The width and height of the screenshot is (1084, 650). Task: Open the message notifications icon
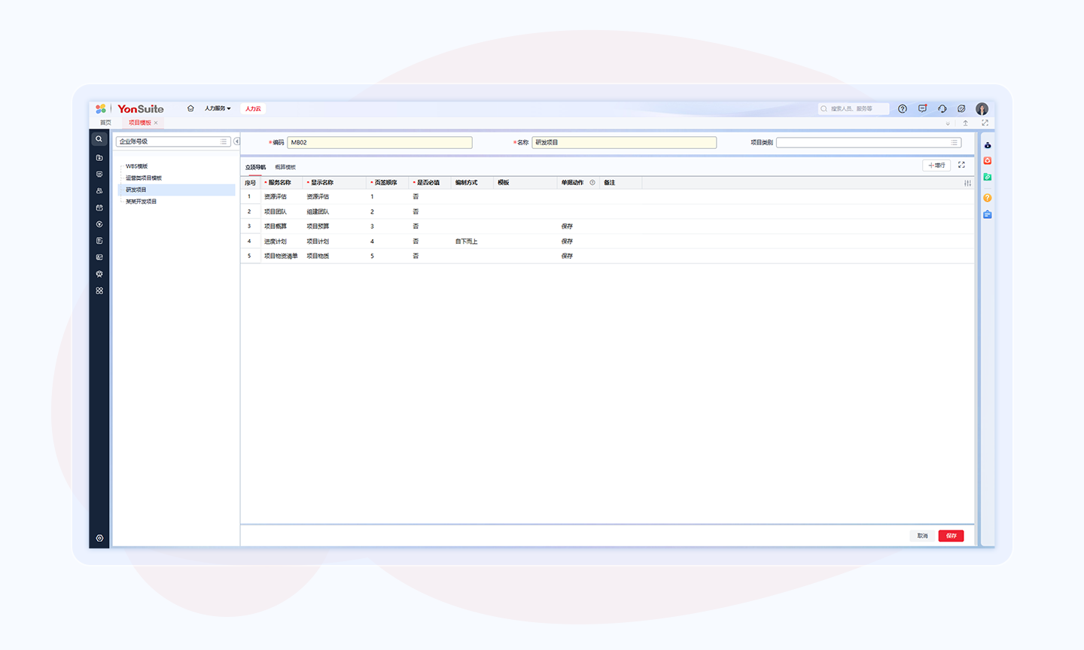click(922, 109)
